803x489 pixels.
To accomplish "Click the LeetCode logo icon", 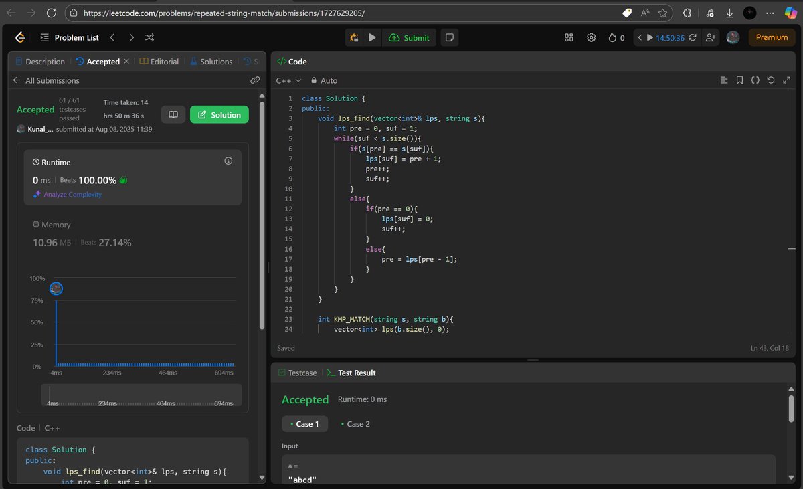I will [x=20, y=37].
